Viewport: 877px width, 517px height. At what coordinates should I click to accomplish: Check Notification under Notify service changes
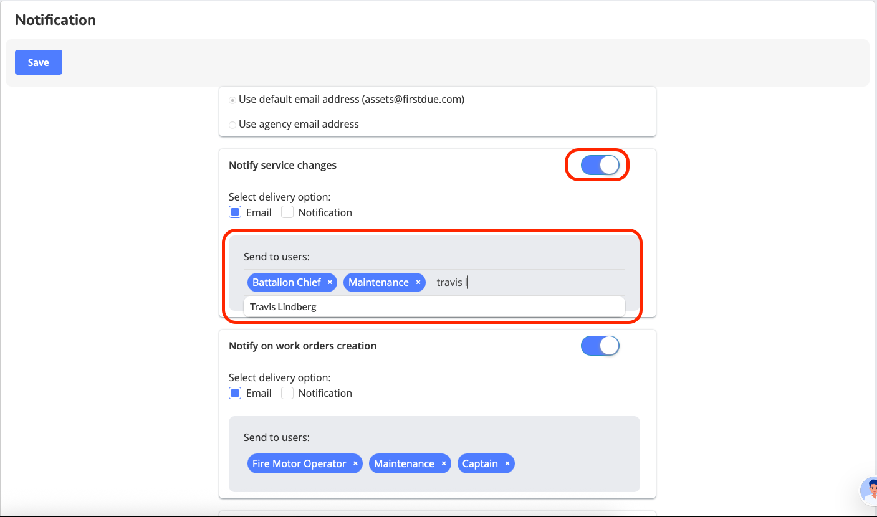(287, 212)
